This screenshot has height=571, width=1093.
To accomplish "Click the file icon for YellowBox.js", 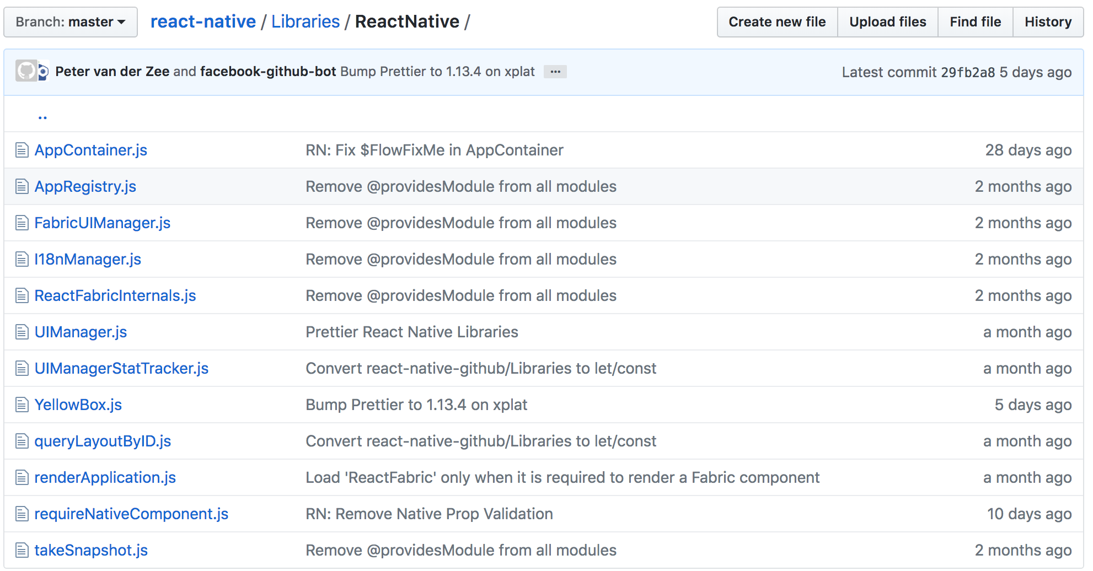I will (x=22, y=405).
